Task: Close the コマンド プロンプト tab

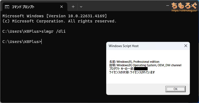Action: (x=61, y=7)
